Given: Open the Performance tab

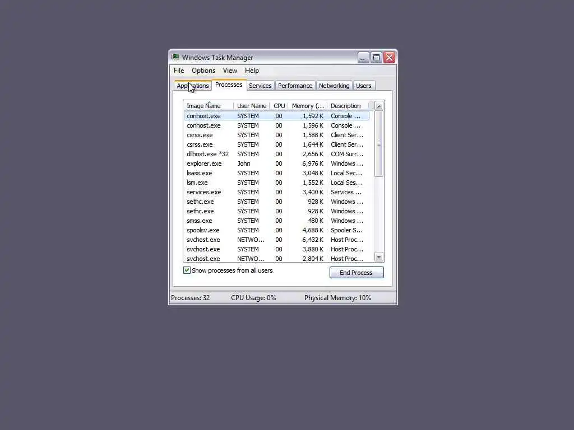Looking at the screenshot, I should pyautogui.click(x=295, y=86).
